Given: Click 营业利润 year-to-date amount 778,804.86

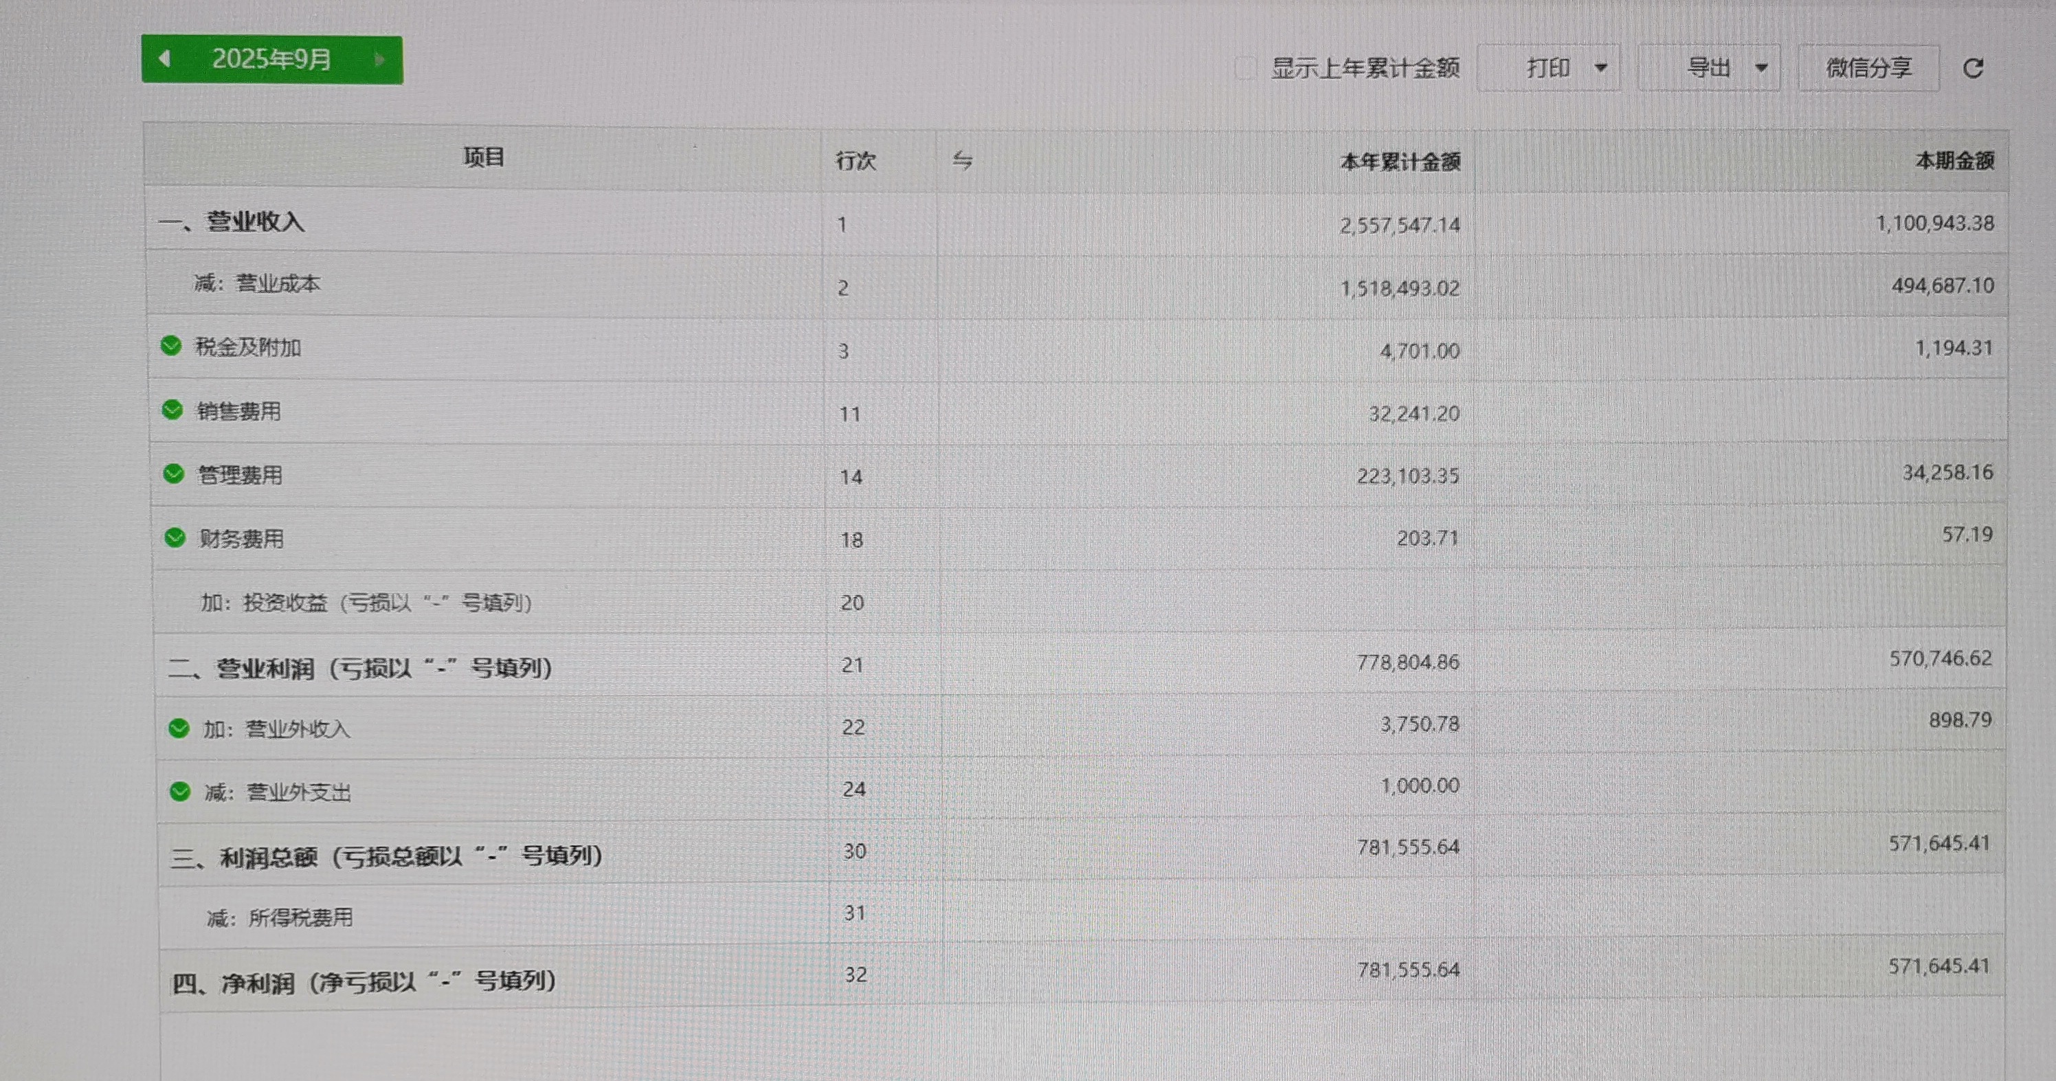Looking at the screenshot, I should coord(1408,662).
